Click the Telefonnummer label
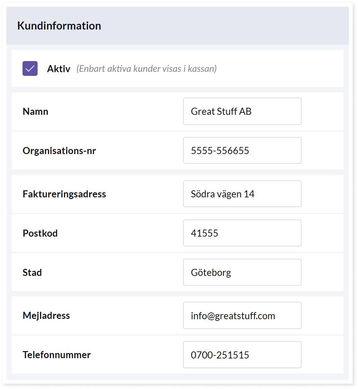This screenshot has height=389, width=358. [56, 355]
